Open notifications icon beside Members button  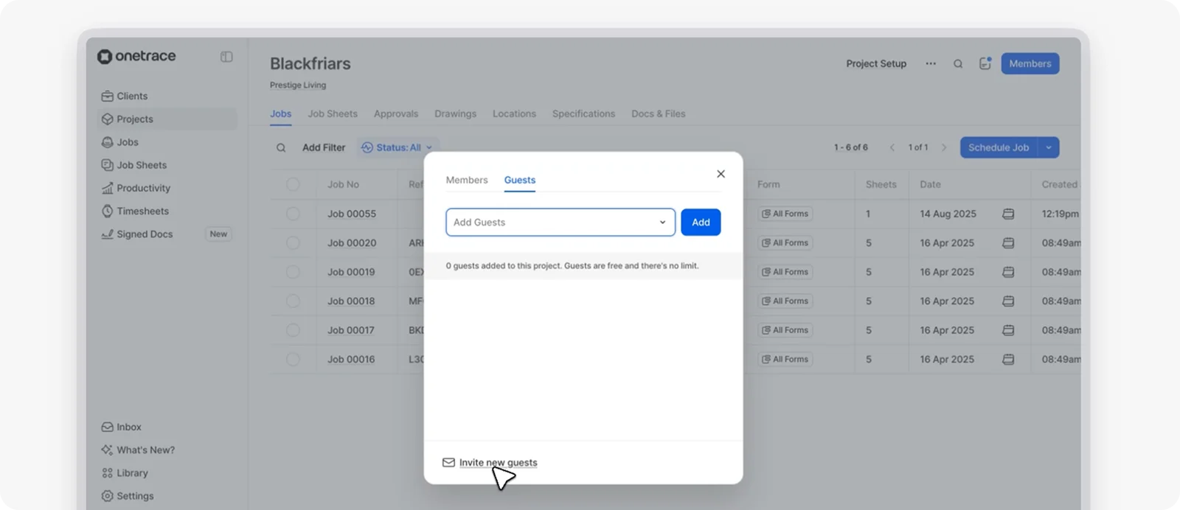tap(985, 63)
